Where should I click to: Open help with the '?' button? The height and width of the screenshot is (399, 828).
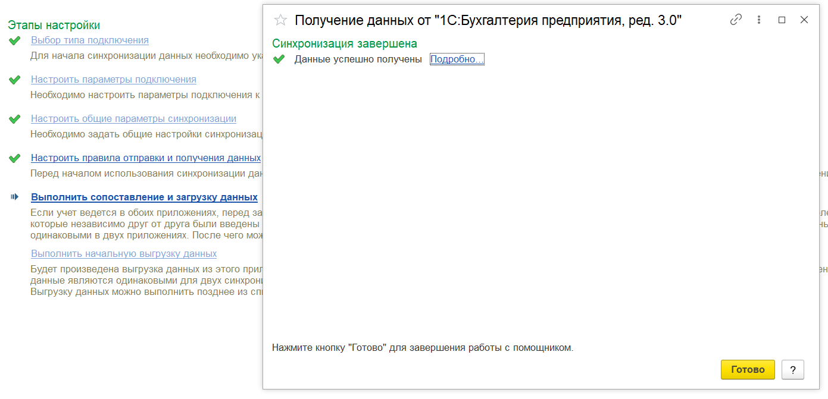[792, 369]
